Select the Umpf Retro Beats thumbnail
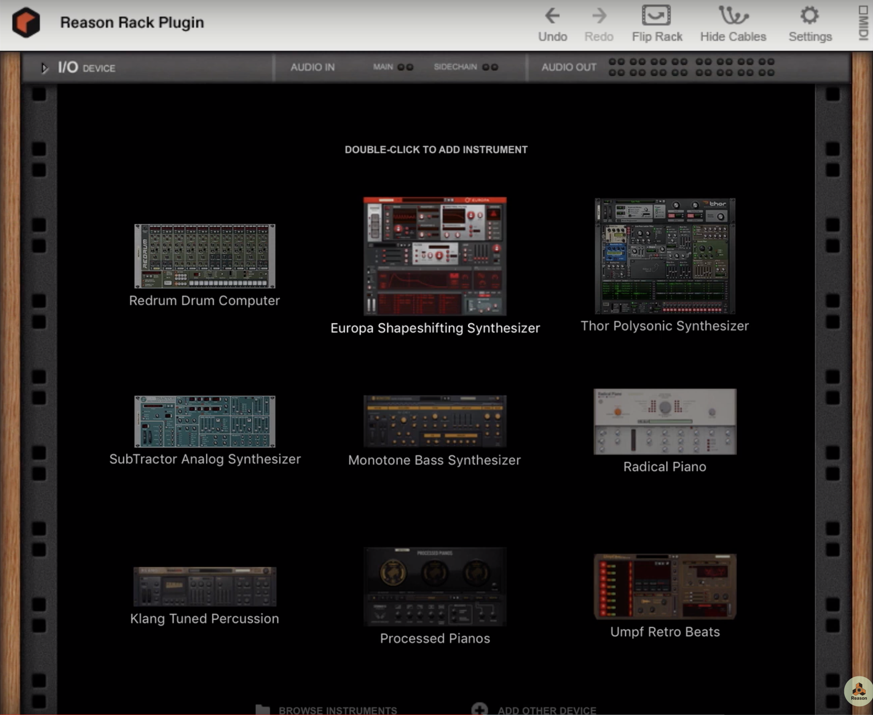This screenshot has height=715, width=873. 665,586
